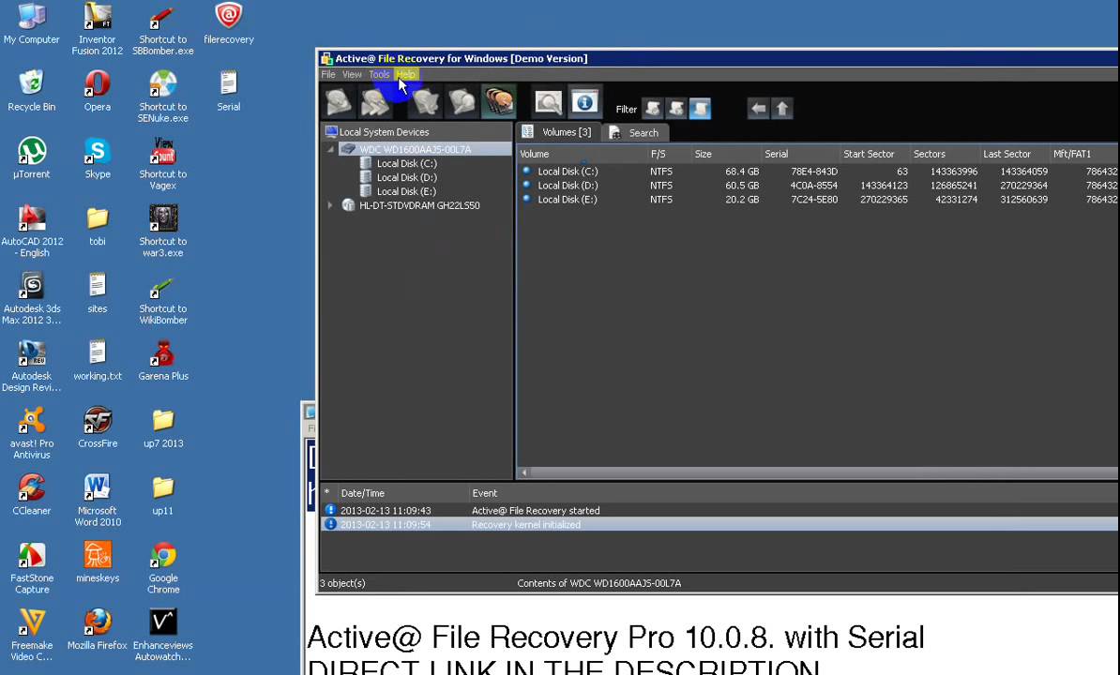
Task: Toggle the highlighted third Filter button
Action: (x=700, y=110)
